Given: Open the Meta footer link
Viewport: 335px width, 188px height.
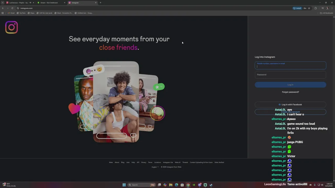Looking at the screenshot, I should 111,162.
